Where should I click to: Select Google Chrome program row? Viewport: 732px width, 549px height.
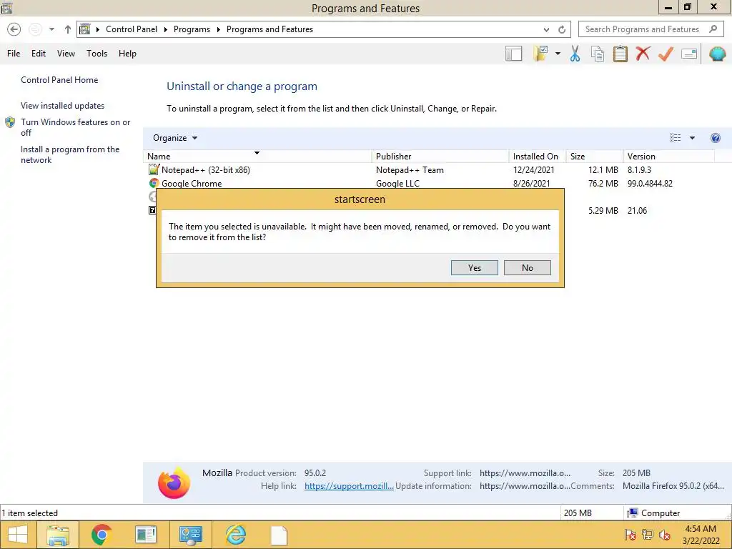430,184
